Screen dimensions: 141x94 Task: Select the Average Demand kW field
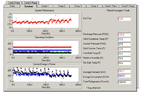coord(124,71)
